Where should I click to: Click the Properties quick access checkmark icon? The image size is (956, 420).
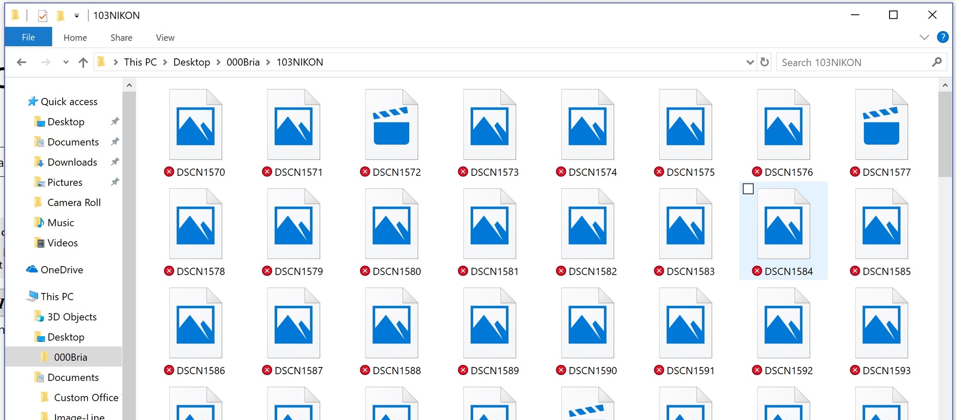pos(43,16)
